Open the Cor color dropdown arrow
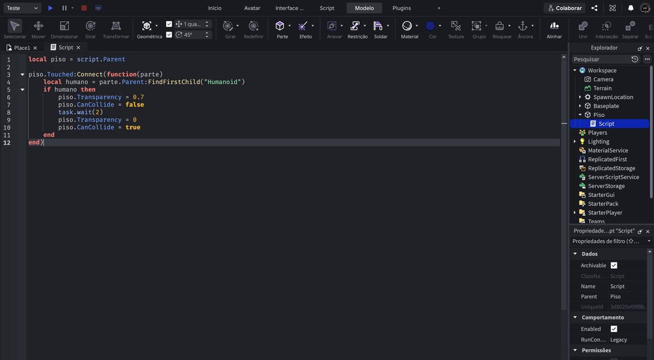This screenshot has width=654, height=360. 440,26
